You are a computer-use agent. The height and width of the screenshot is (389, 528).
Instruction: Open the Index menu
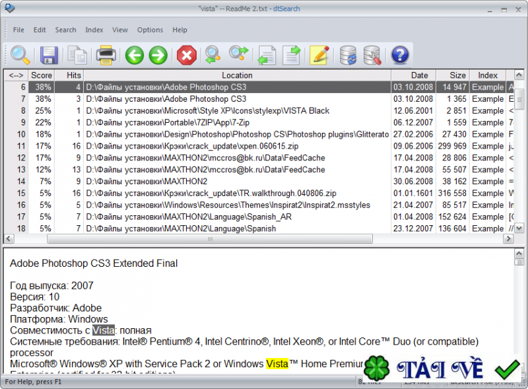(94, 30)
